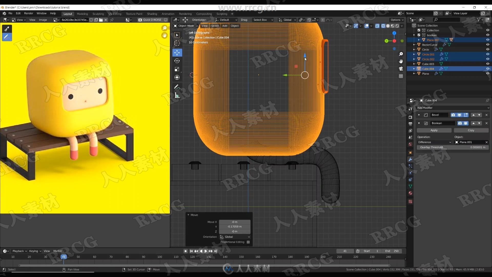
Task: Expand the Boolean modifier settings
Action: [419, 123]
